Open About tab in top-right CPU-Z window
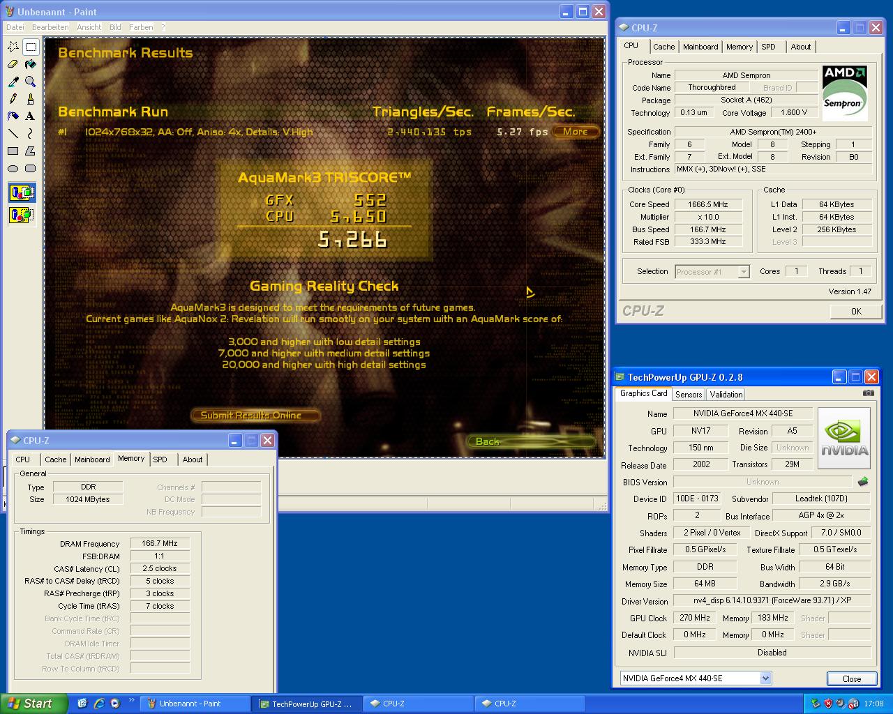The height and width of the screenshot is (714, 893). click(x=800, y=47)
